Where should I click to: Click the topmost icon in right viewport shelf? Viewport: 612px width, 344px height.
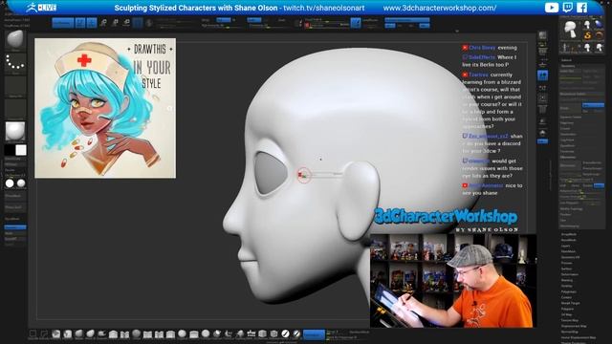coord(542,35)
